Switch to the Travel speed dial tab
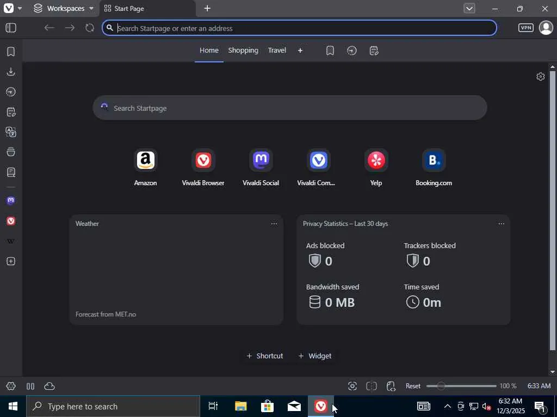Image resolution: width=557 pixels, height=417 pixels. [x=277, y=50]
